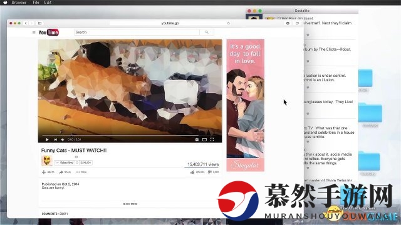Click the Socialite window title bar
This screenshot has width=401, height=225.
302,11
